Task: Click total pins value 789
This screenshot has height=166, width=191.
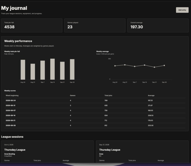Action: point(106,101)
